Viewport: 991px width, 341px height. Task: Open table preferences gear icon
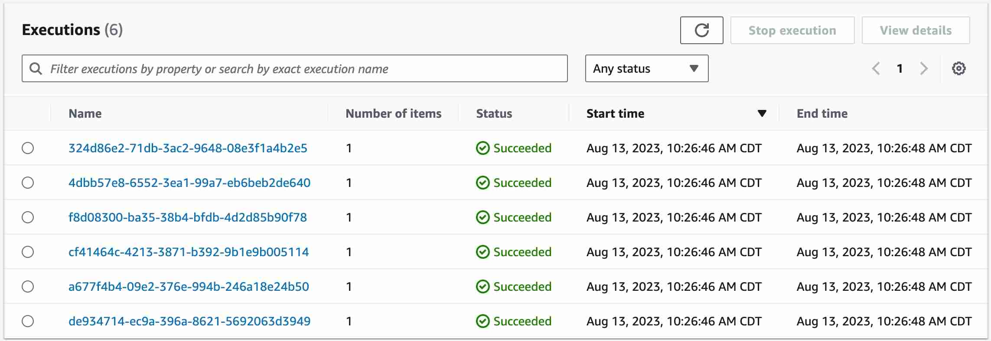[958, 68]
